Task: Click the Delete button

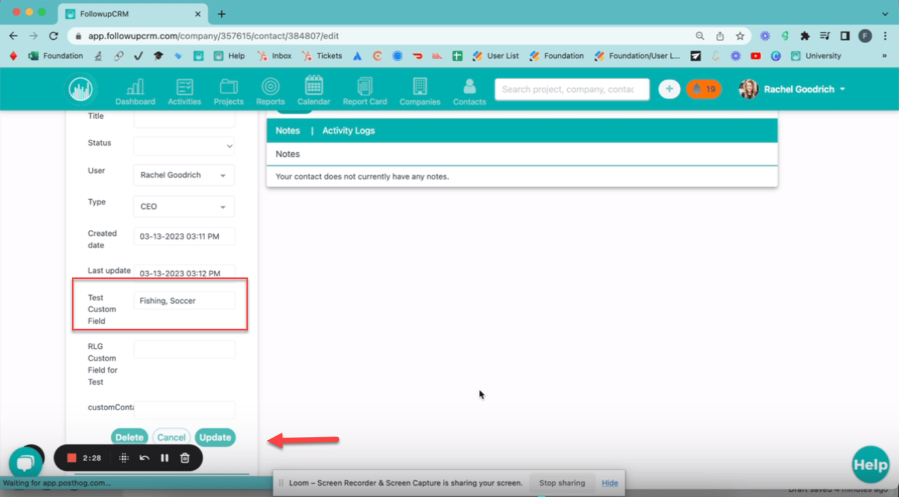Action: click(129, 437)
